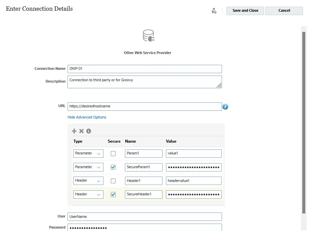Screen dimensions: 309x238
Task: Open the Type dropdown for the Param1 row
Action: [x=88, y=153]
